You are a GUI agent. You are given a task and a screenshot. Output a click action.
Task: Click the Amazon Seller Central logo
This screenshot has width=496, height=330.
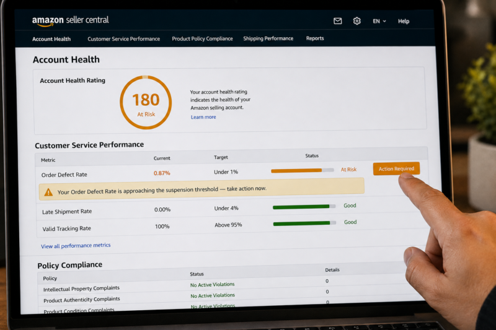pyautogui.click(x=70, y=20)
